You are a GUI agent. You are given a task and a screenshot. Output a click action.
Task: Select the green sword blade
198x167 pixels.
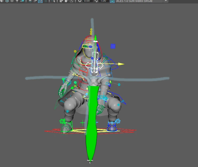point(92,124)
